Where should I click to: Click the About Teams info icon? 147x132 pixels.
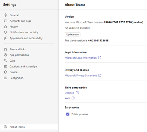point(5,127)
